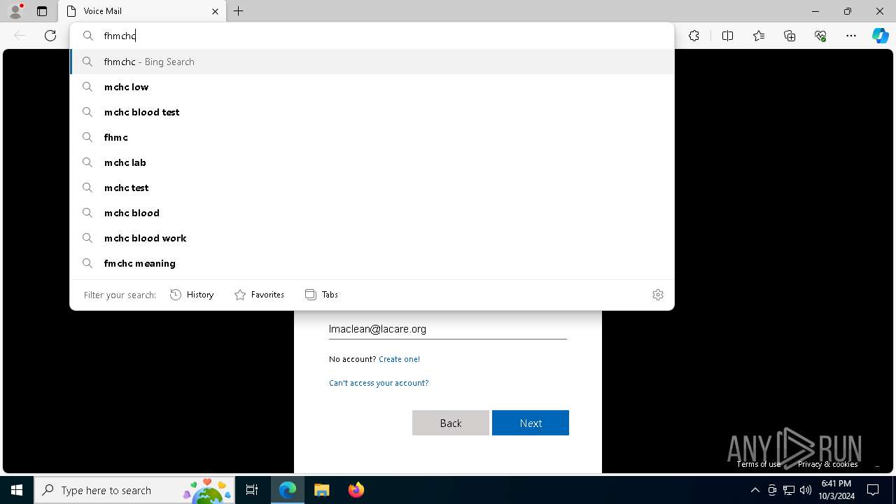Viewport: 896px width, 504px height.
Task: Select 'fhmchc - Bing Search' suggestion
Action: [x=372, y=62]
